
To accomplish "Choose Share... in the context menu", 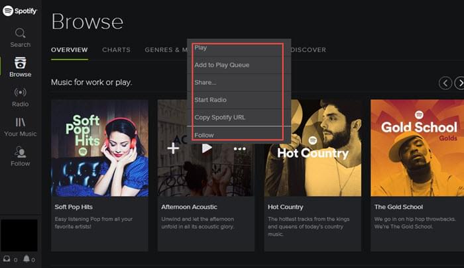I will 239,83.
